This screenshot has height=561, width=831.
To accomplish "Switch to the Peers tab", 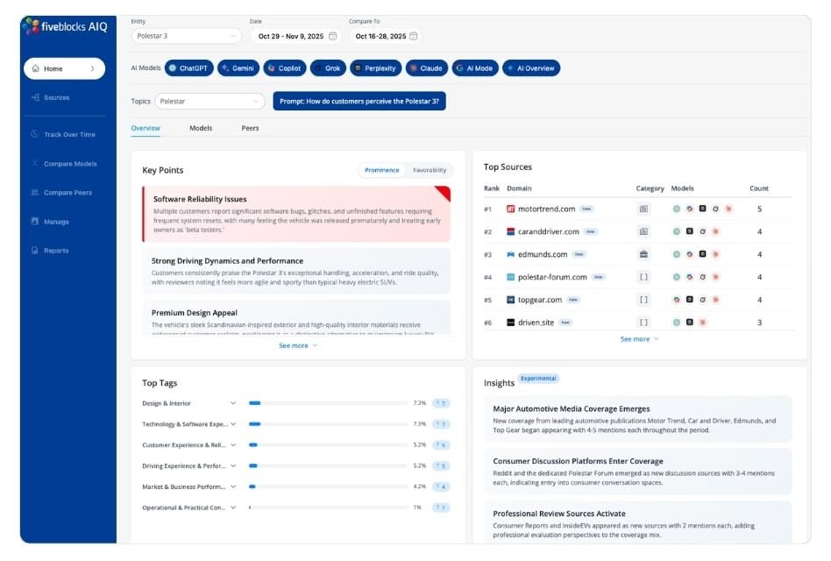I will point(250,128).
